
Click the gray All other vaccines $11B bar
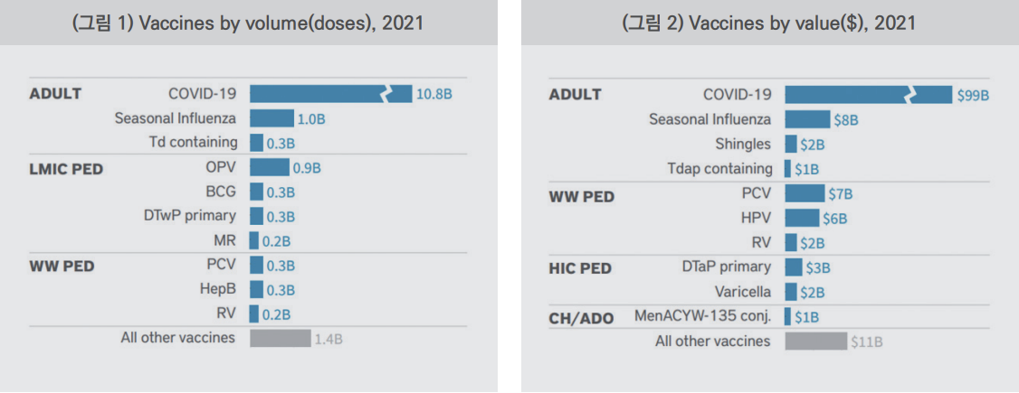click(815, 342)
